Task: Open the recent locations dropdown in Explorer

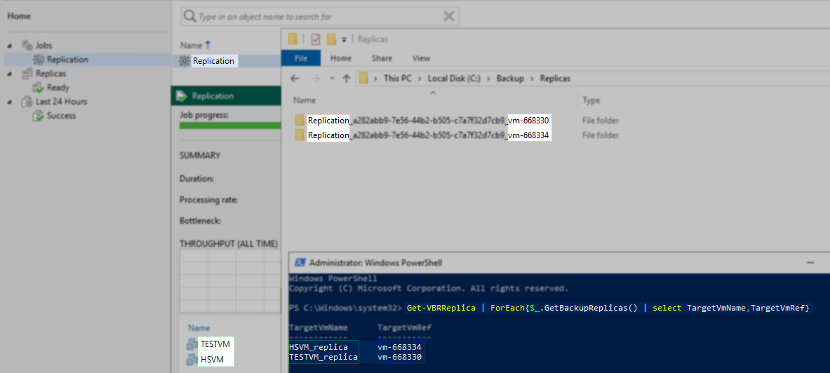Action: [x=332, y=79]
